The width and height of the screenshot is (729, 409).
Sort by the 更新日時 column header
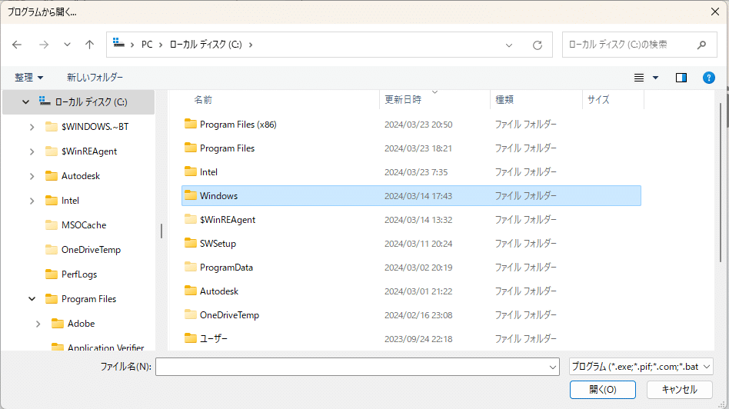[x=403, y=99]
